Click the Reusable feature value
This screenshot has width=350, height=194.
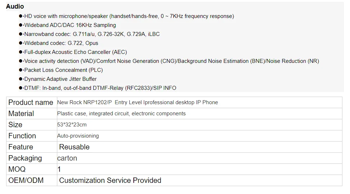[74, 147]
